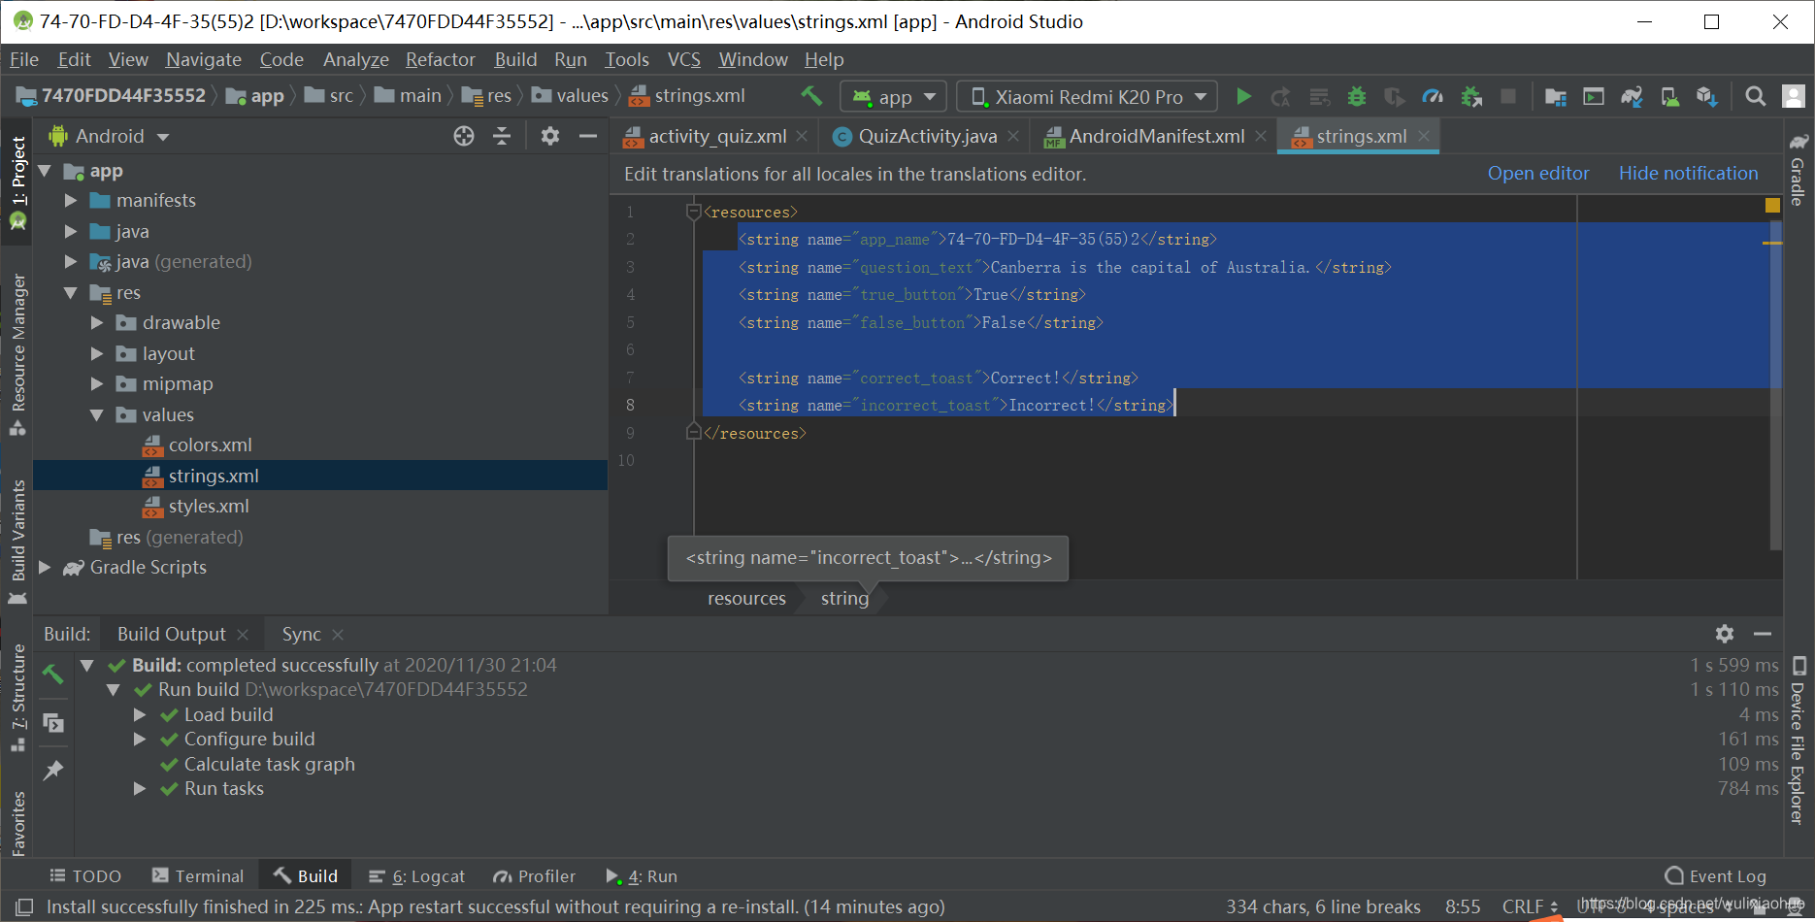The height and width of the screenshot is (922, 1815).
Task: Open the Event Log
Action: (x=1715, y=876)
